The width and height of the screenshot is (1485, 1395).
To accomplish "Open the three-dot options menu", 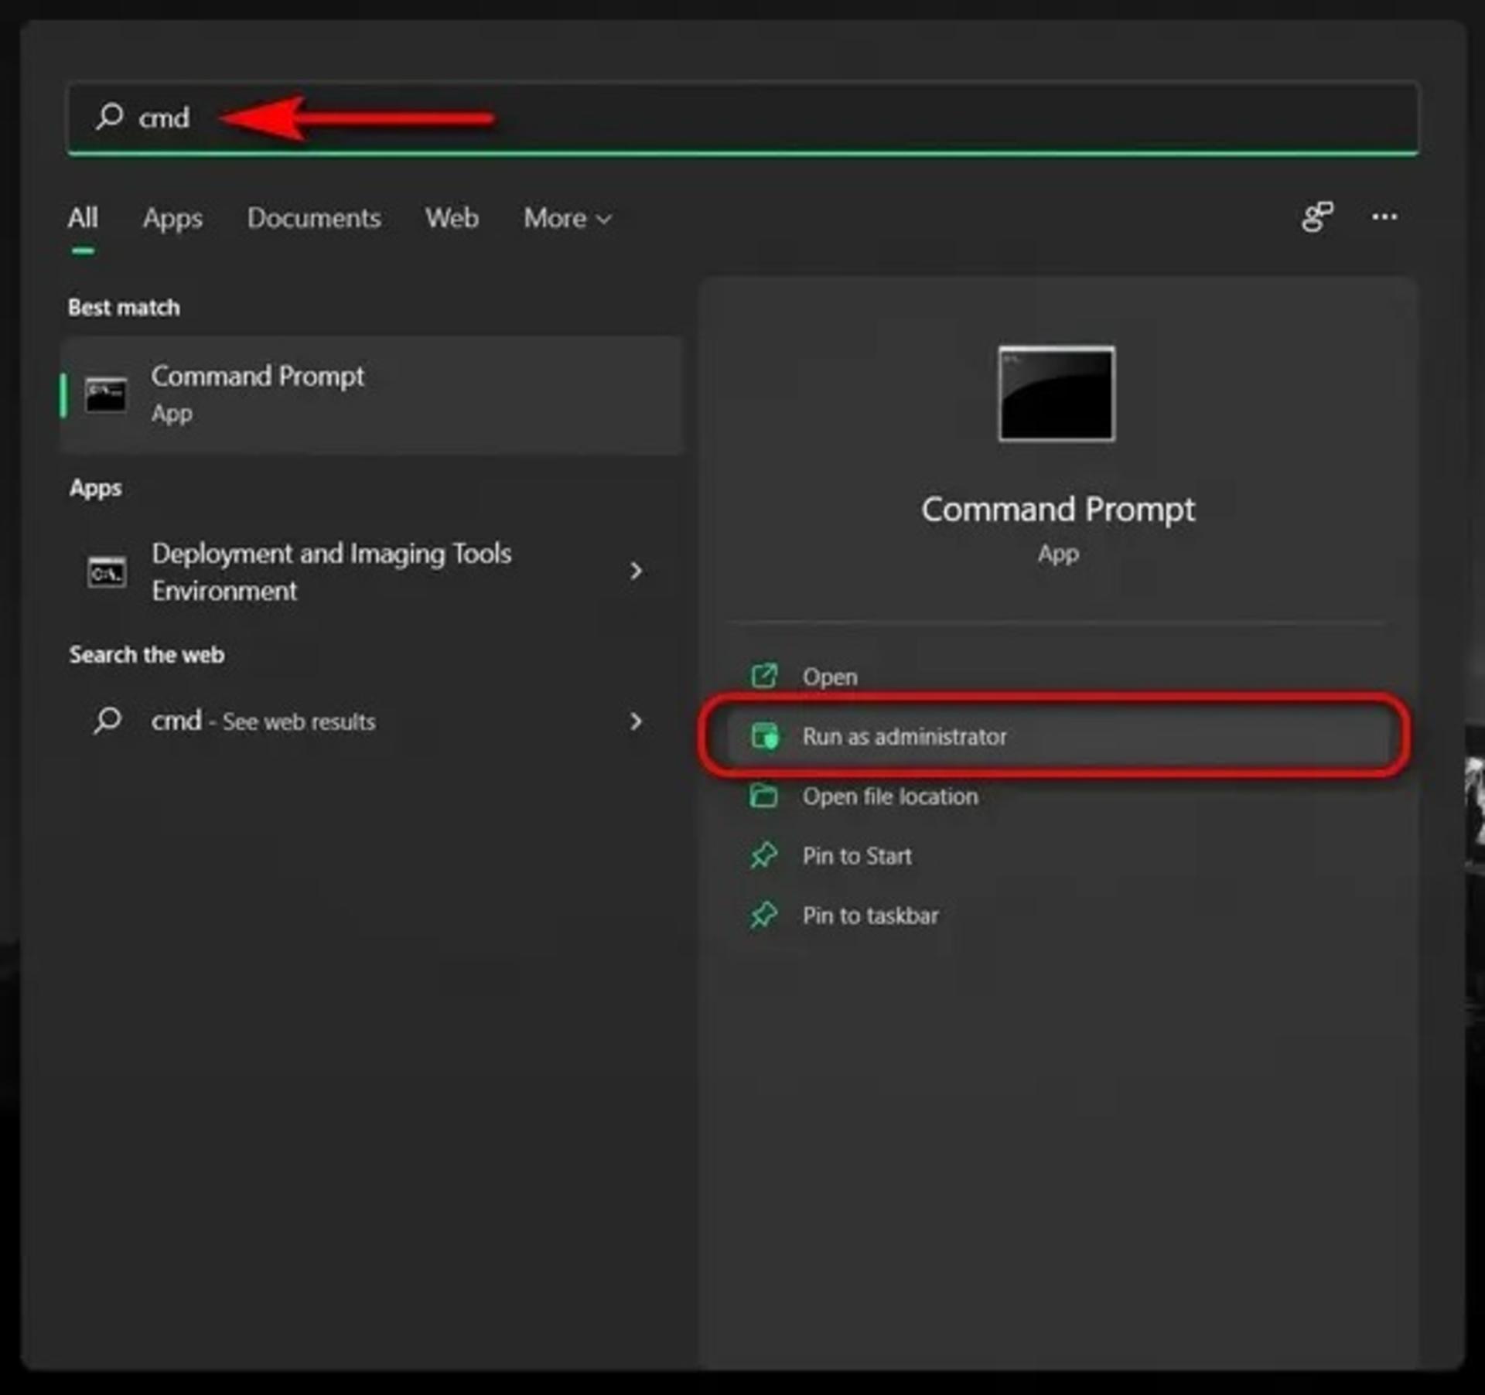I will point(1384,217).
